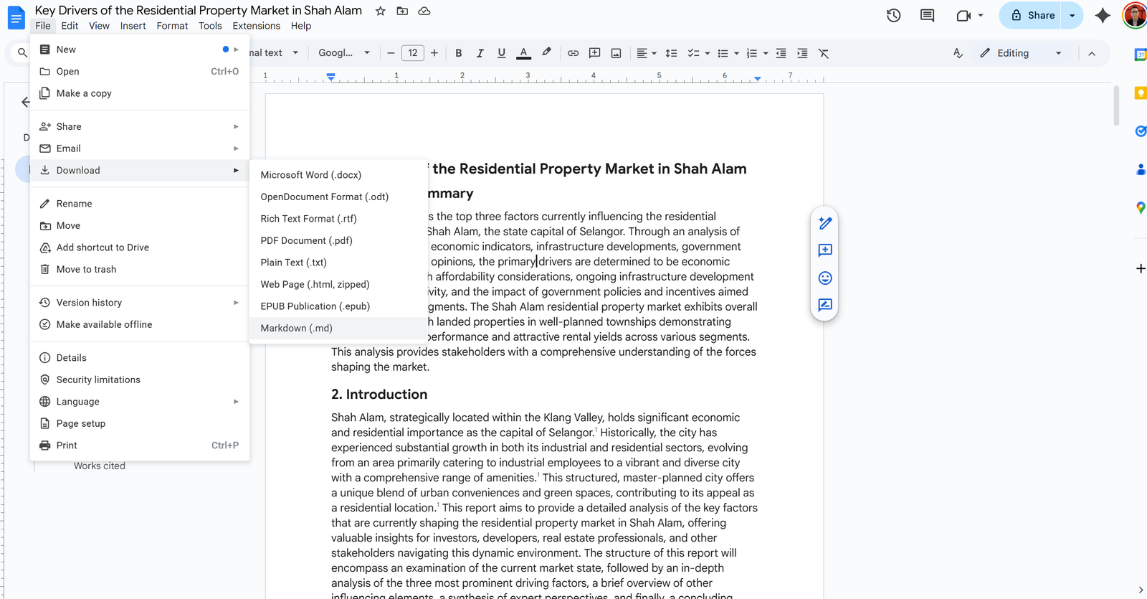Choose Markdown (.md) download format
The image size is (1147, 599).
[338, 328]
